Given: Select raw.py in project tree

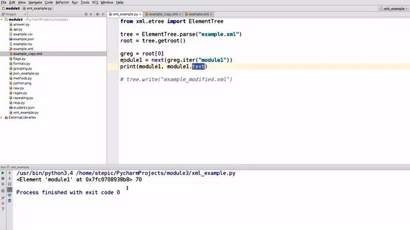Looking at the screenshot, I should (x=19, y=88).
